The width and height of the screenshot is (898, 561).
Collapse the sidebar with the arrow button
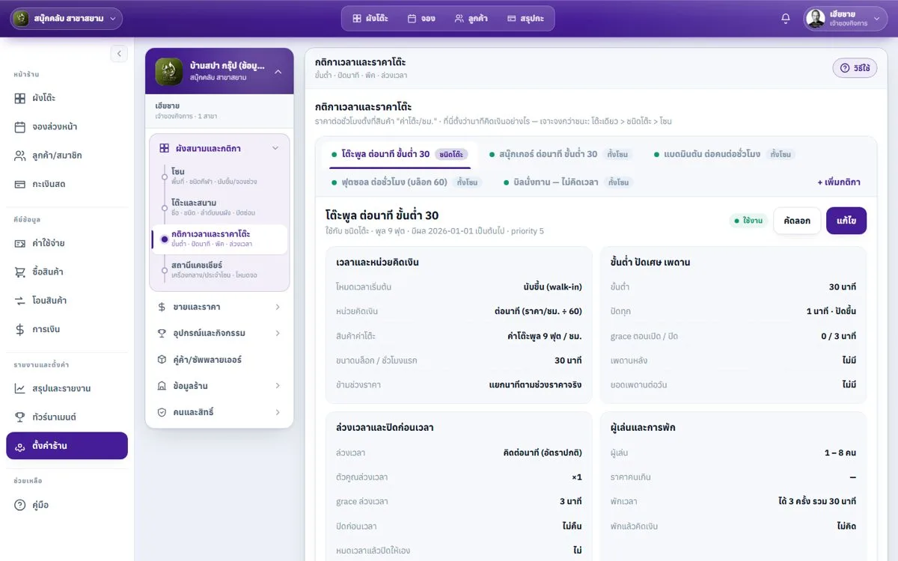coord(119,54)
